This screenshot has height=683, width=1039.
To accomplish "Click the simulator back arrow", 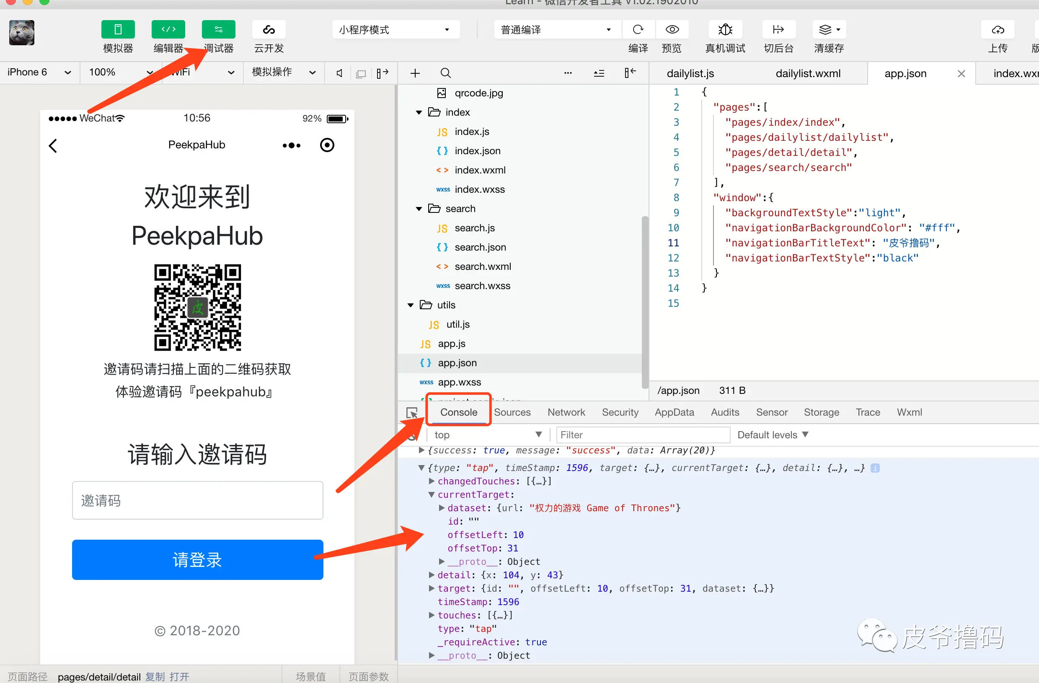I will [x=53, y=145].
